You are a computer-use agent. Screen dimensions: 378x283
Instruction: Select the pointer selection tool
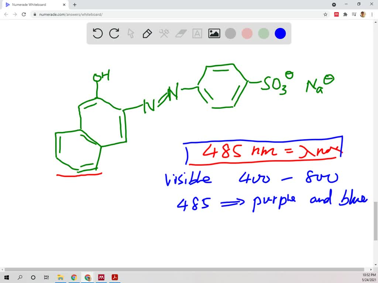point(131,34)
